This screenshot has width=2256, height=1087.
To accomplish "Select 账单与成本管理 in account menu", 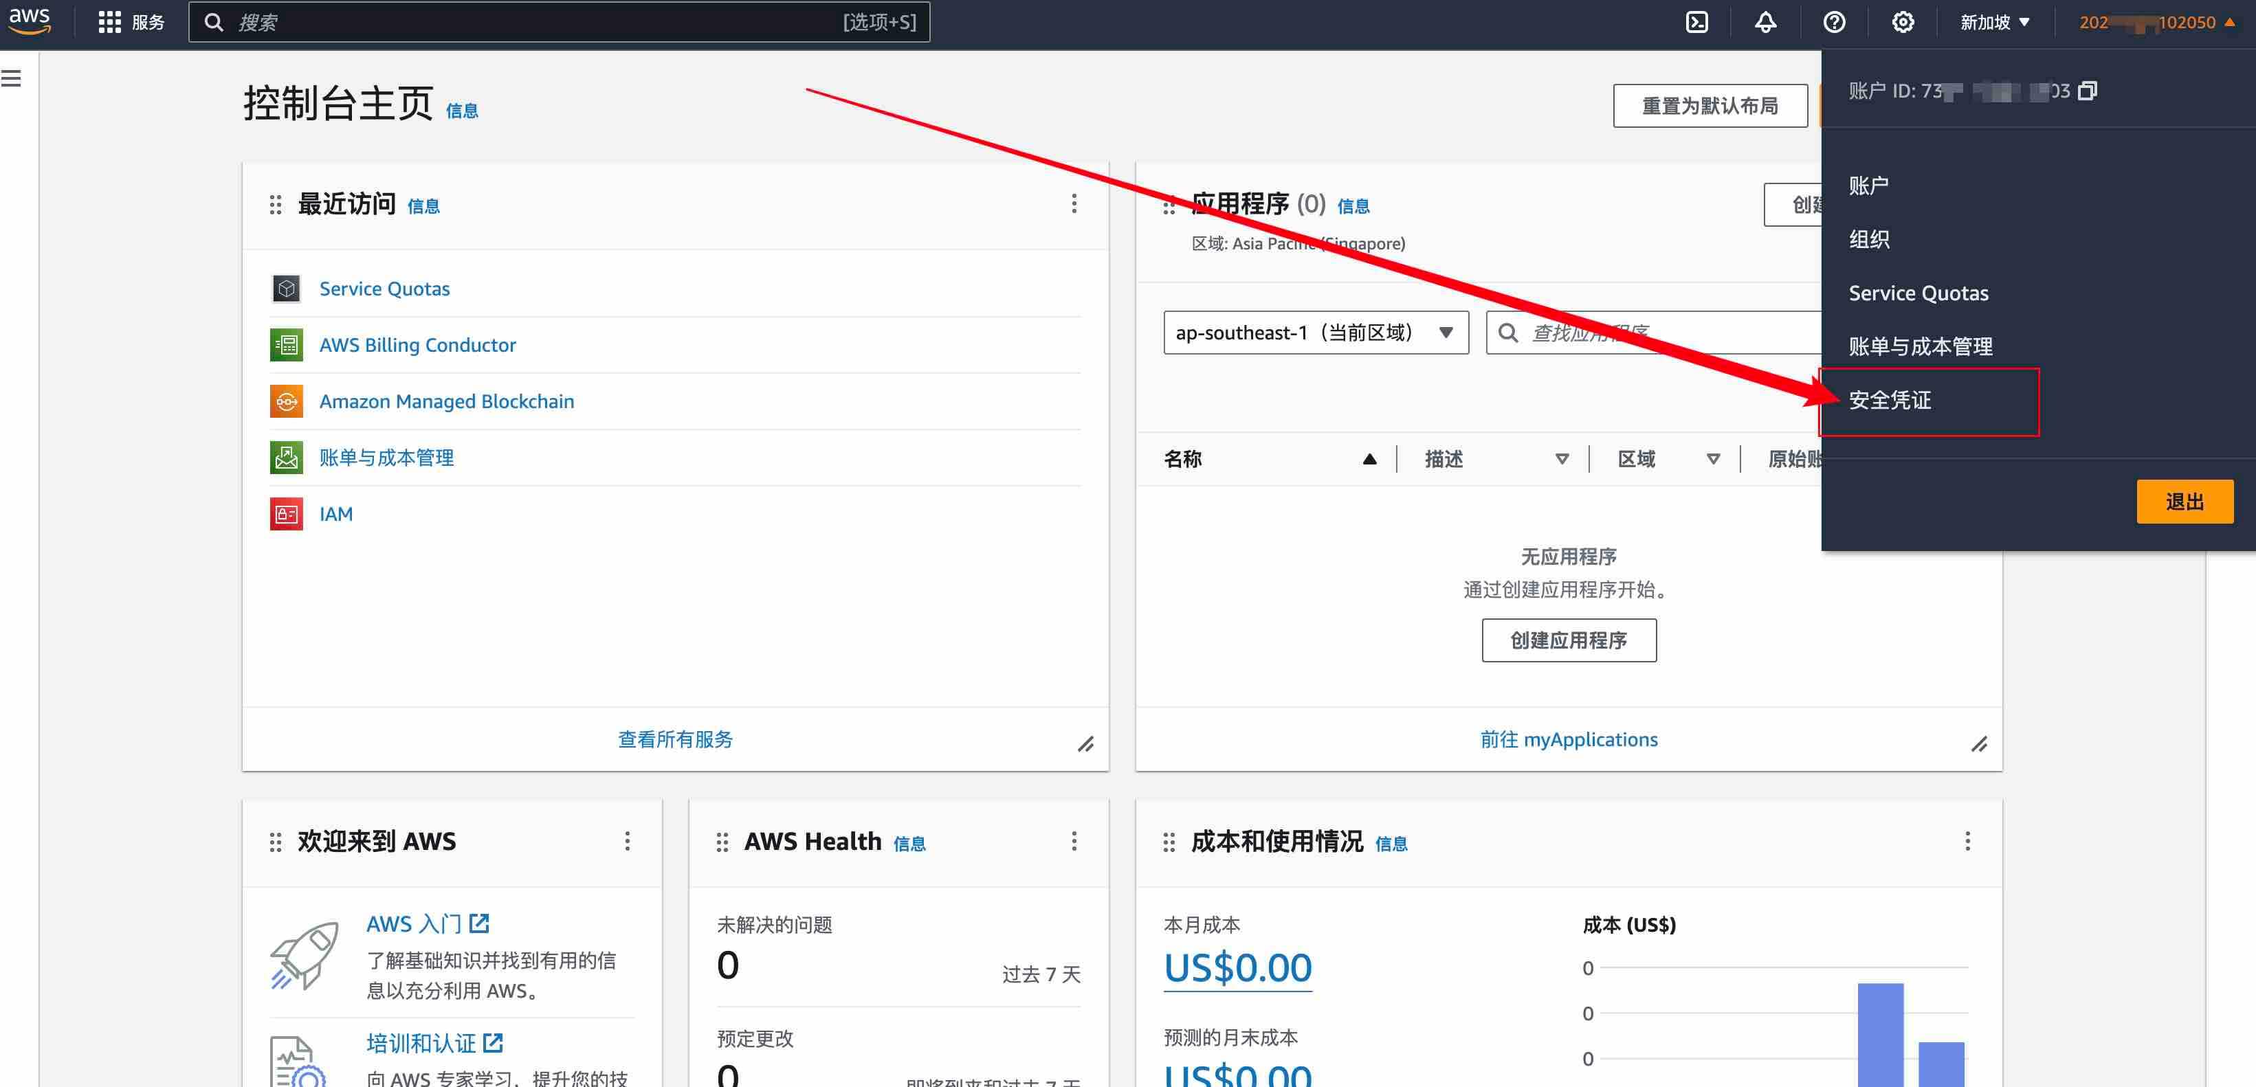I will [1921, 346].
